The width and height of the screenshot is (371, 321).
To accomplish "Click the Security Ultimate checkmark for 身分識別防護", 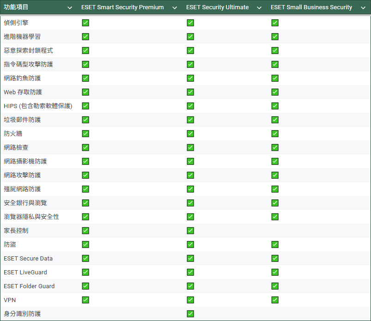I will click(190, 314).
